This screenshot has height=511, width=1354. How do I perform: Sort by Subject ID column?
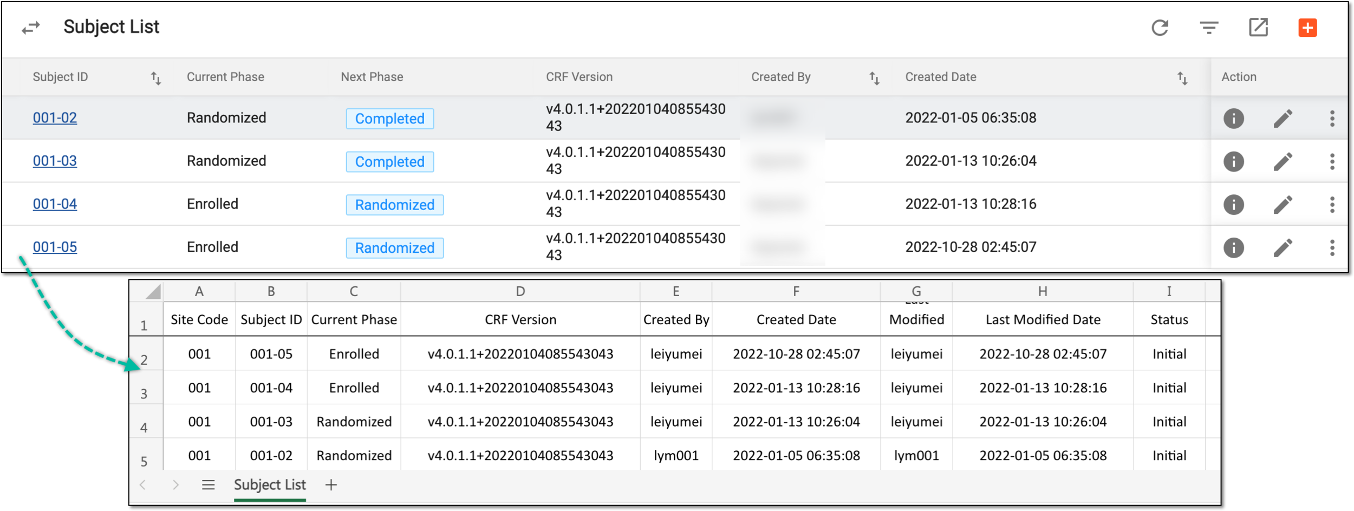pyautogui.click(x=156, y=78)
